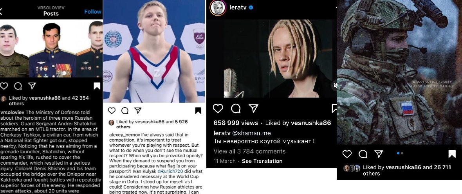
Task: Open comment bubble on leratv post
Action: coord(236,109)
